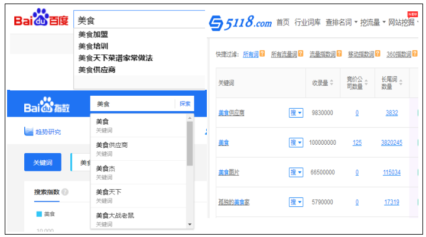Click the Baidu Index logo
Screen dimensions: 426x237
[x=47, y=105]
